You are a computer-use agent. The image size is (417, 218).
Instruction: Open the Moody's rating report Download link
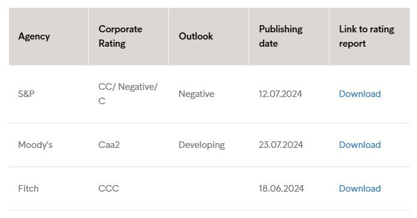(x=359, y=145)
